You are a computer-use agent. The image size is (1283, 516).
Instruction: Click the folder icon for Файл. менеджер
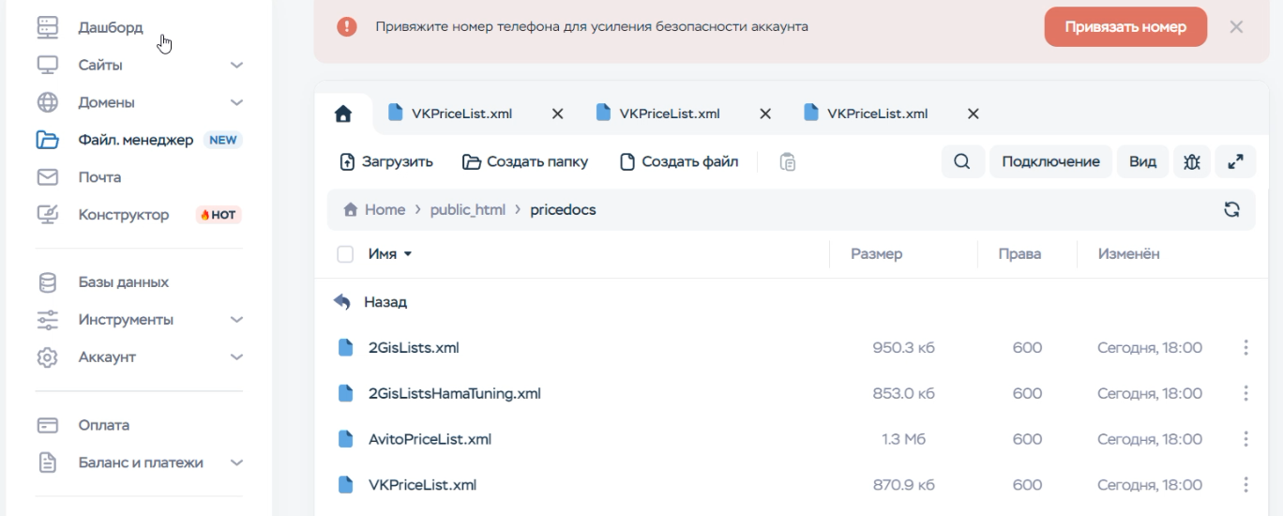[x=47, y=140]
